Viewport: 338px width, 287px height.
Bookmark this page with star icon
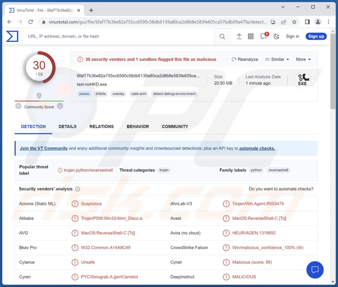pos(294,22)
